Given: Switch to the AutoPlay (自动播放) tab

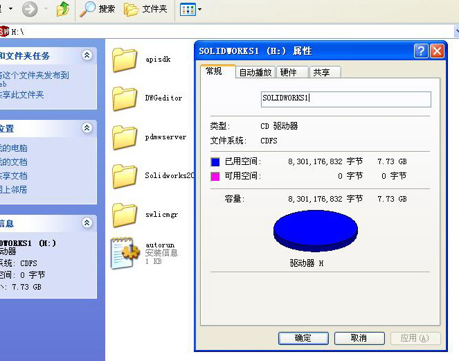Looking at the screenshot, I should pos(255,72).
